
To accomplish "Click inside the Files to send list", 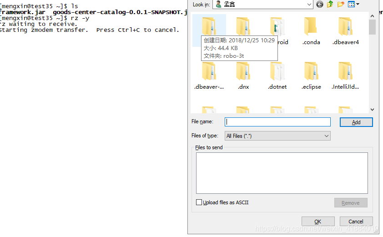I will [x=282, y=173].
